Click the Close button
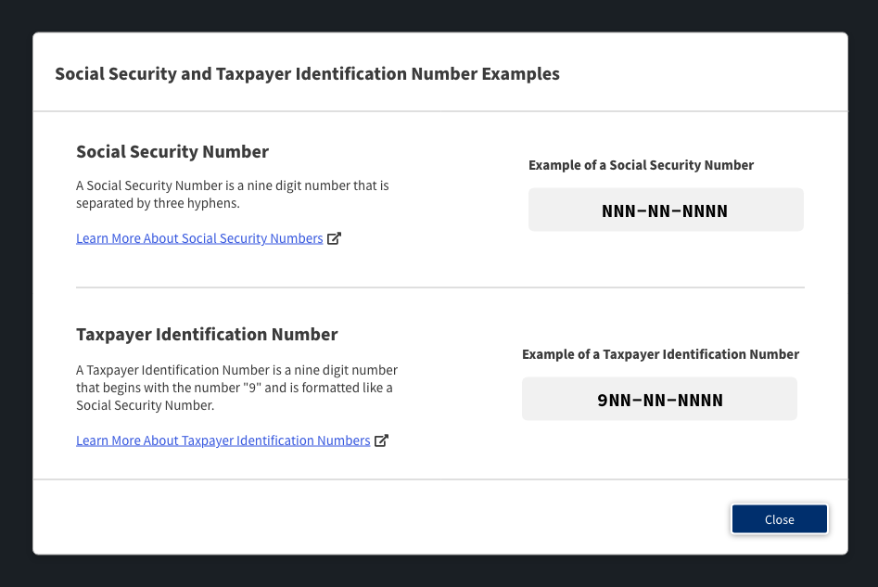Image resolution: width=878 pixels, height=587 pixels. click(779, 519)
